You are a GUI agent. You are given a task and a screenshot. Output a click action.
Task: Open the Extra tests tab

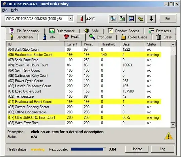pos(160,31)
